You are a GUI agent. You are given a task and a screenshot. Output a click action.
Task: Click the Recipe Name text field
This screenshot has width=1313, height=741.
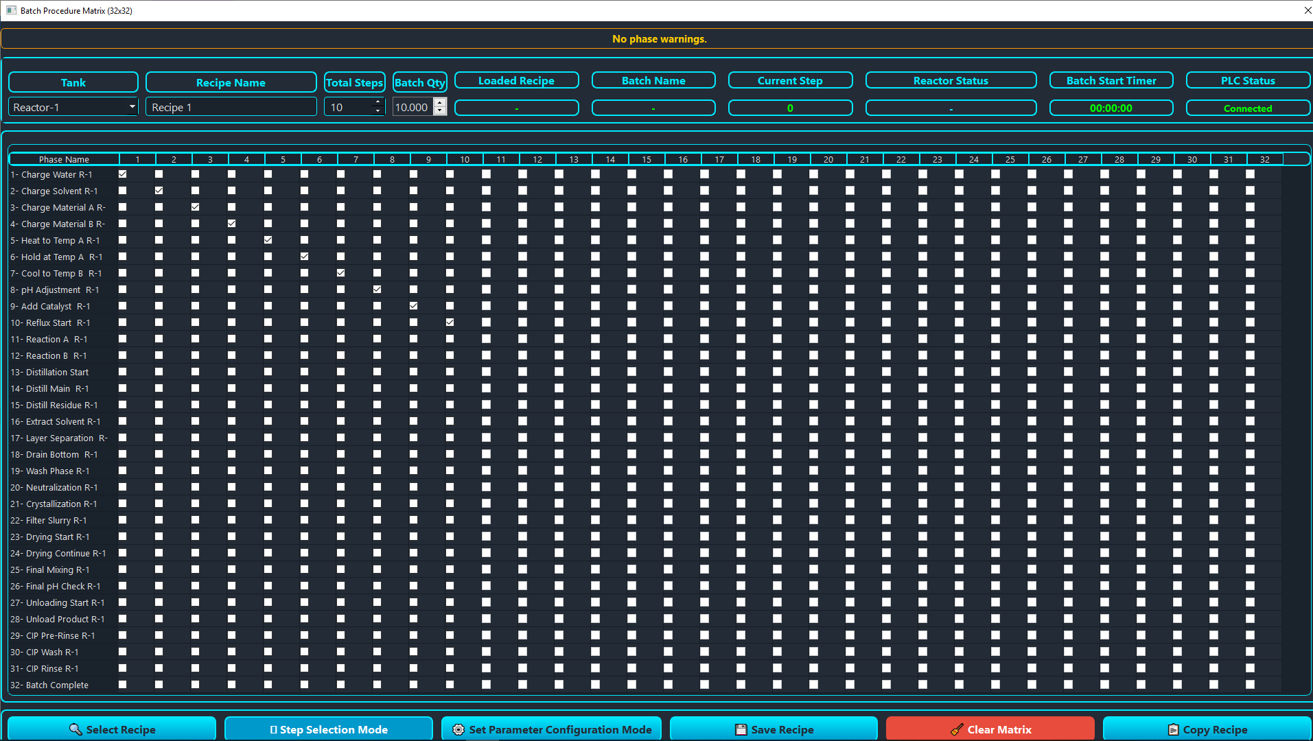coord(231,107)
